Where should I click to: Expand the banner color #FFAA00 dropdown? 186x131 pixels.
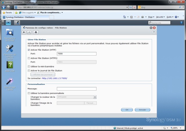coord(95,97)
